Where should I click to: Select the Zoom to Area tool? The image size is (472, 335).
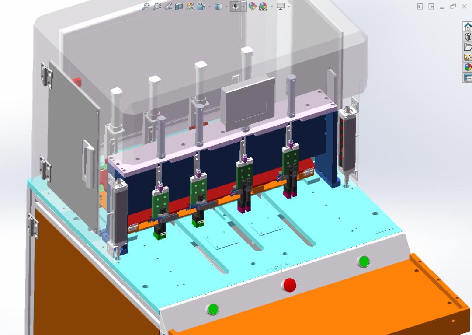(x=157, y=6)
